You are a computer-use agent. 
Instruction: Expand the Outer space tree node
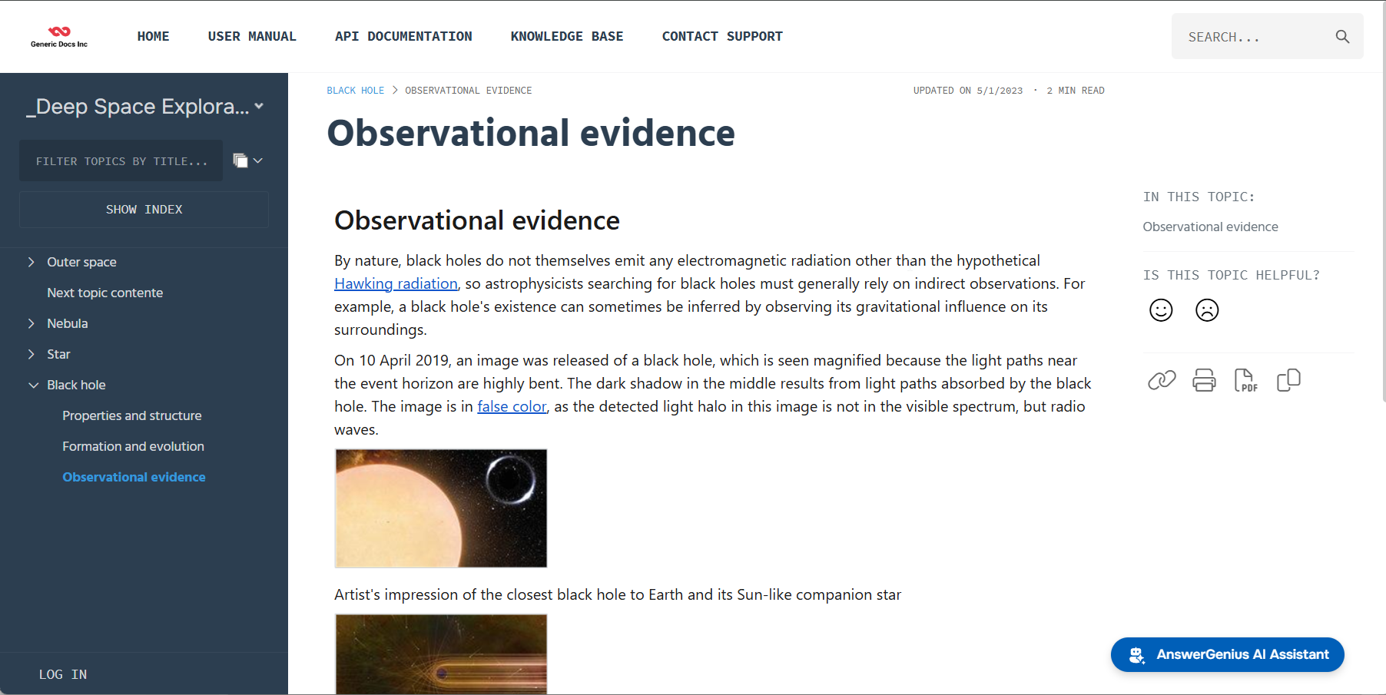(31, 262)
